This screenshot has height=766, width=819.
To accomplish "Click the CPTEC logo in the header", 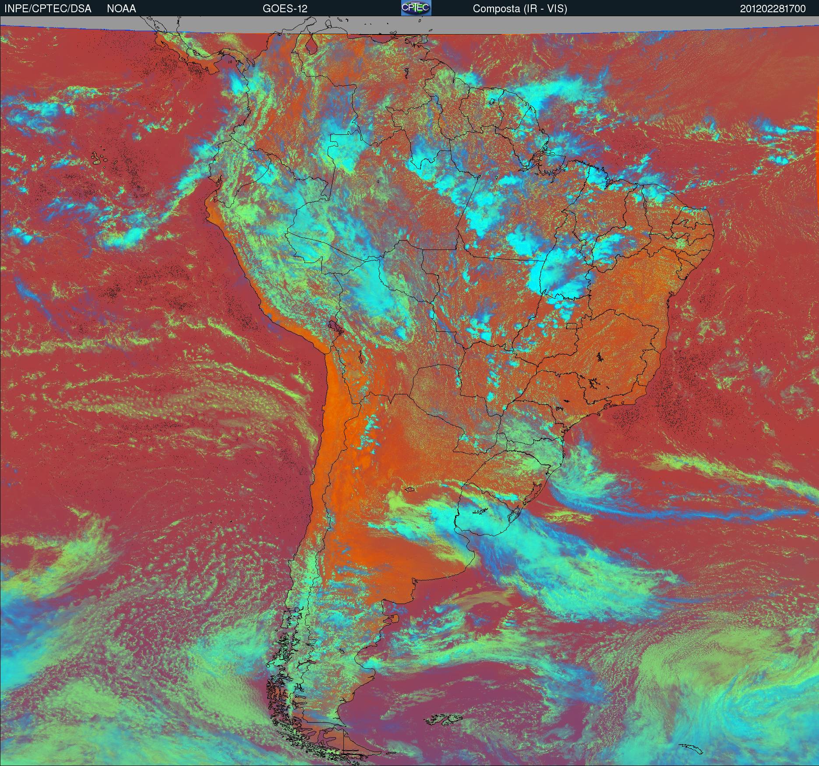I will point(416,8).
